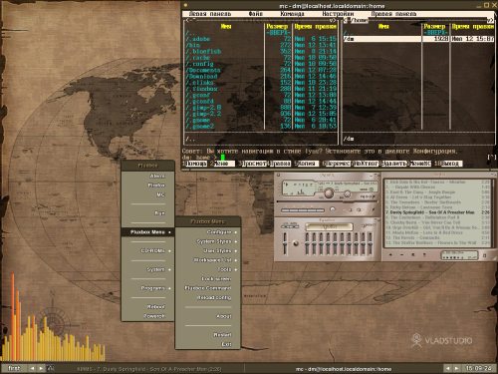Select the /.gimp-2.0 directory row
498x374 pixels.
click(x=261, y=108)
